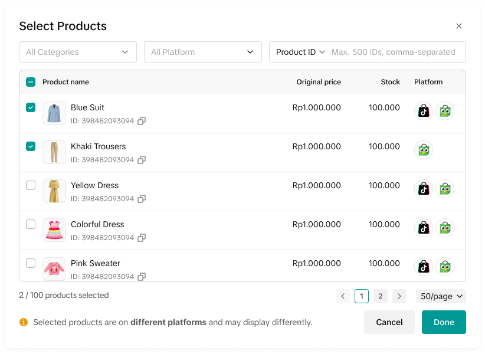Go to the next page using arrow

399,296
